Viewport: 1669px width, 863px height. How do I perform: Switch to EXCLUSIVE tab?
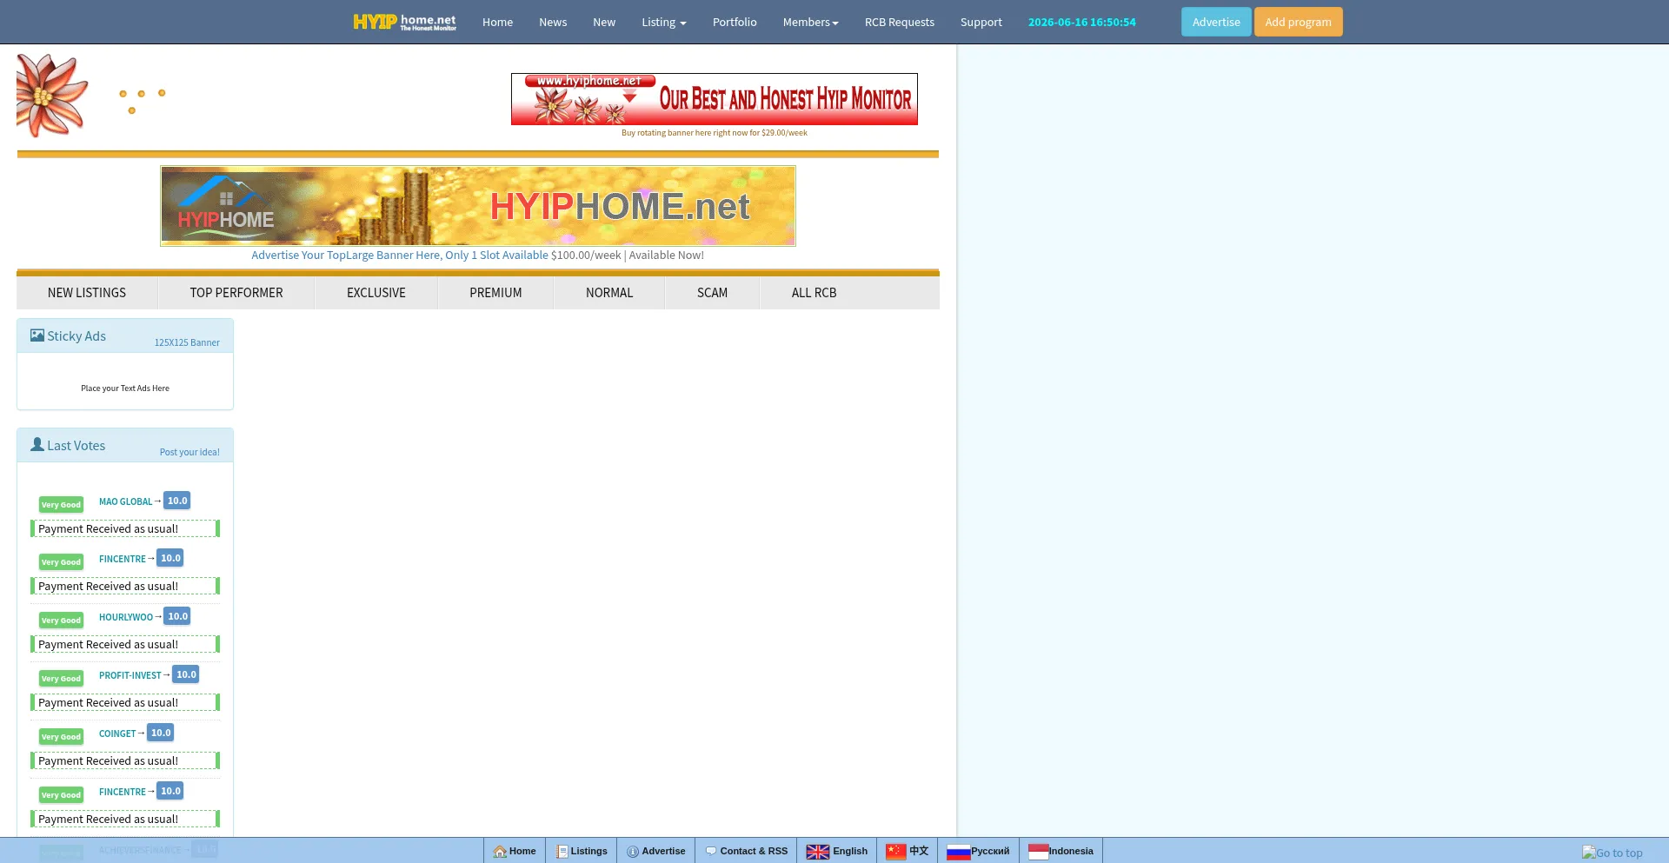(x=376, y=293)
